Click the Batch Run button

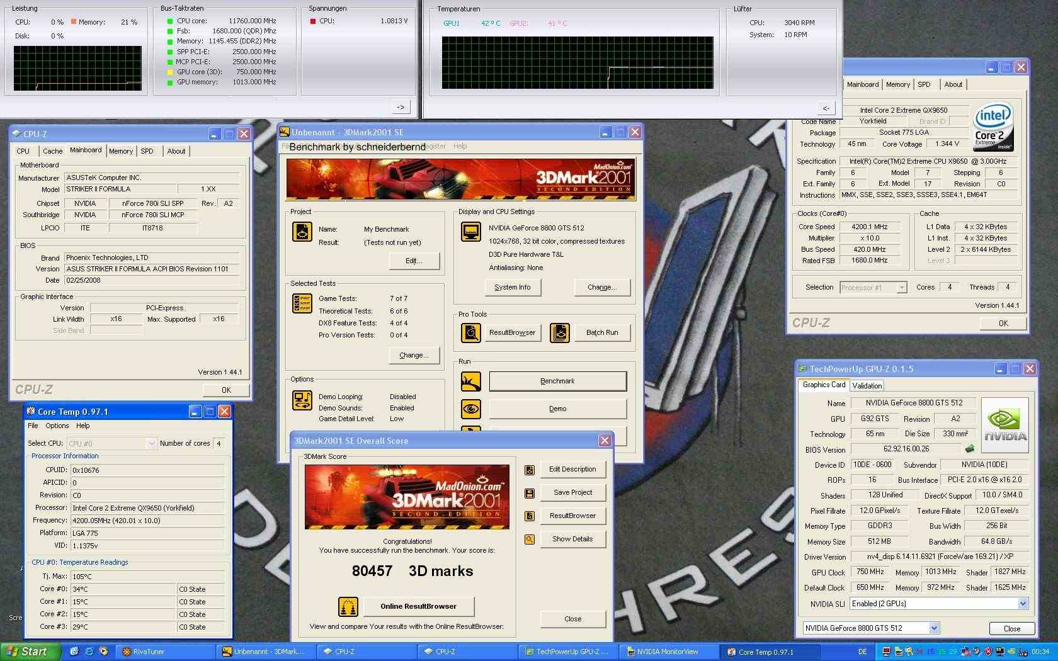(602, 333)
